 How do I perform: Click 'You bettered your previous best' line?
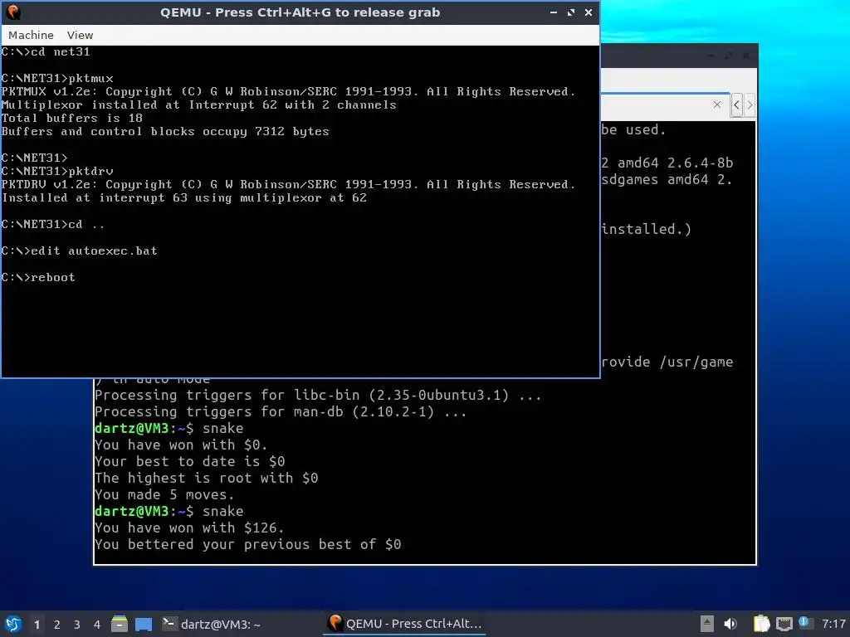coord(247,544)
